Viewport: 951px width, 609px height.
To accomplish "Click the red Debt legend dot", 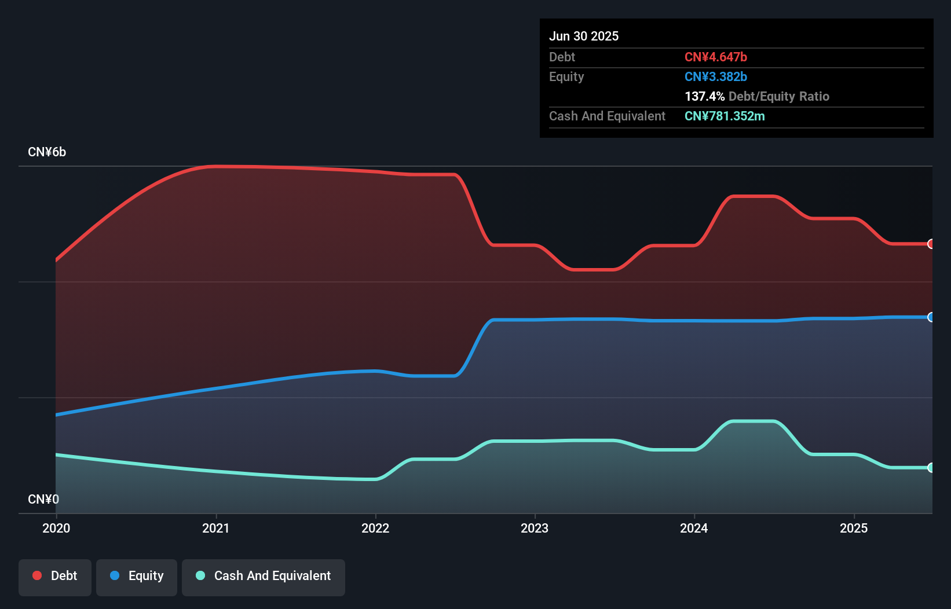I will click(x=36, y=575).
